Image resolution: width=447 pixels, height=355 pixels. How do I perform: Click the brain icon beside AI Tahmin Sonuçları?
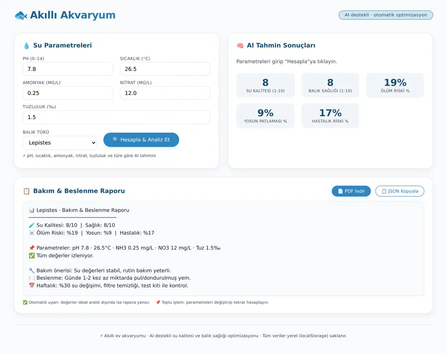pos(240,46)
